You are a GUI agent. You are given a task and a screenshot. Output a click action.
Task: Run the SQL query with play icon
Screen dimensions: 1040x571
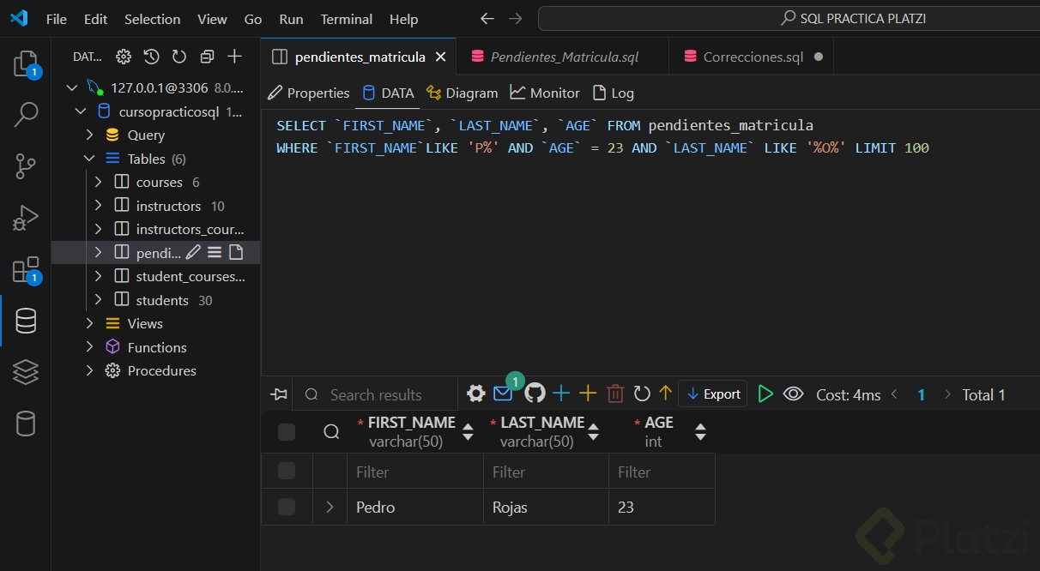(765, 394)
